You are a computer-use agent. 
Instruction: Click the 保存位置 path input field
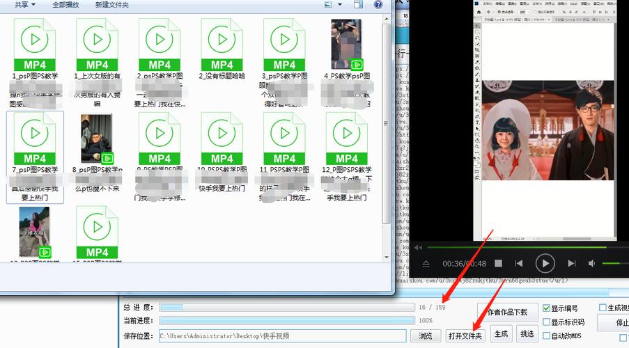pyautogui.click(x=282, y=336)
